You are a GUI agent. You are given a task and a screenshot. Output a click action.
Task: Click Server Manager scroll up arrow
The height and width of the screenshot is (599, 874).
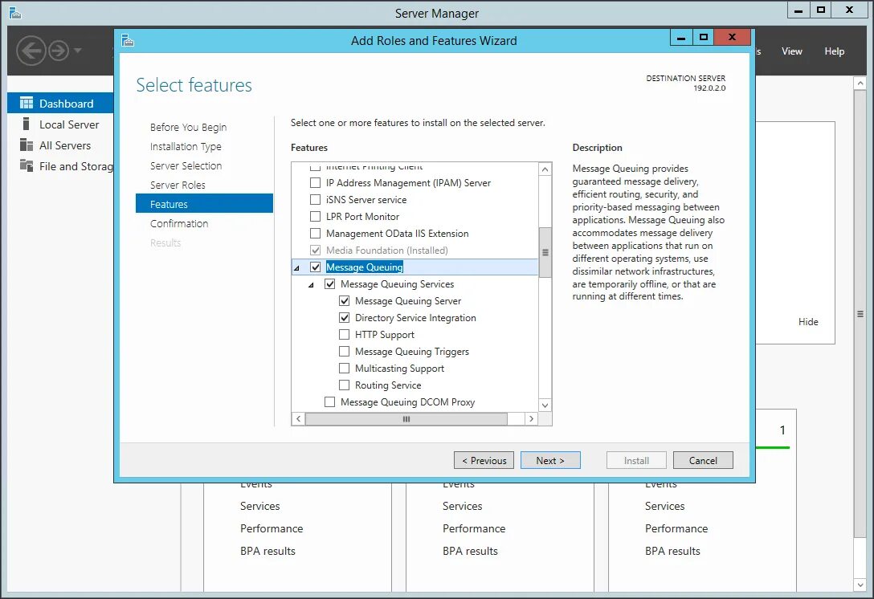click(x=860, y=84)
